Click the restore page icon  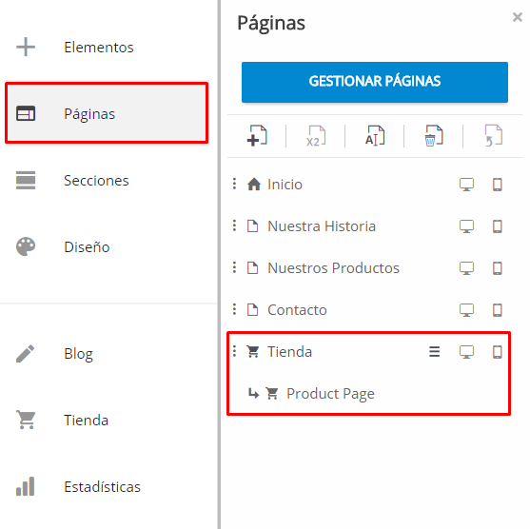tap(494, 136)
